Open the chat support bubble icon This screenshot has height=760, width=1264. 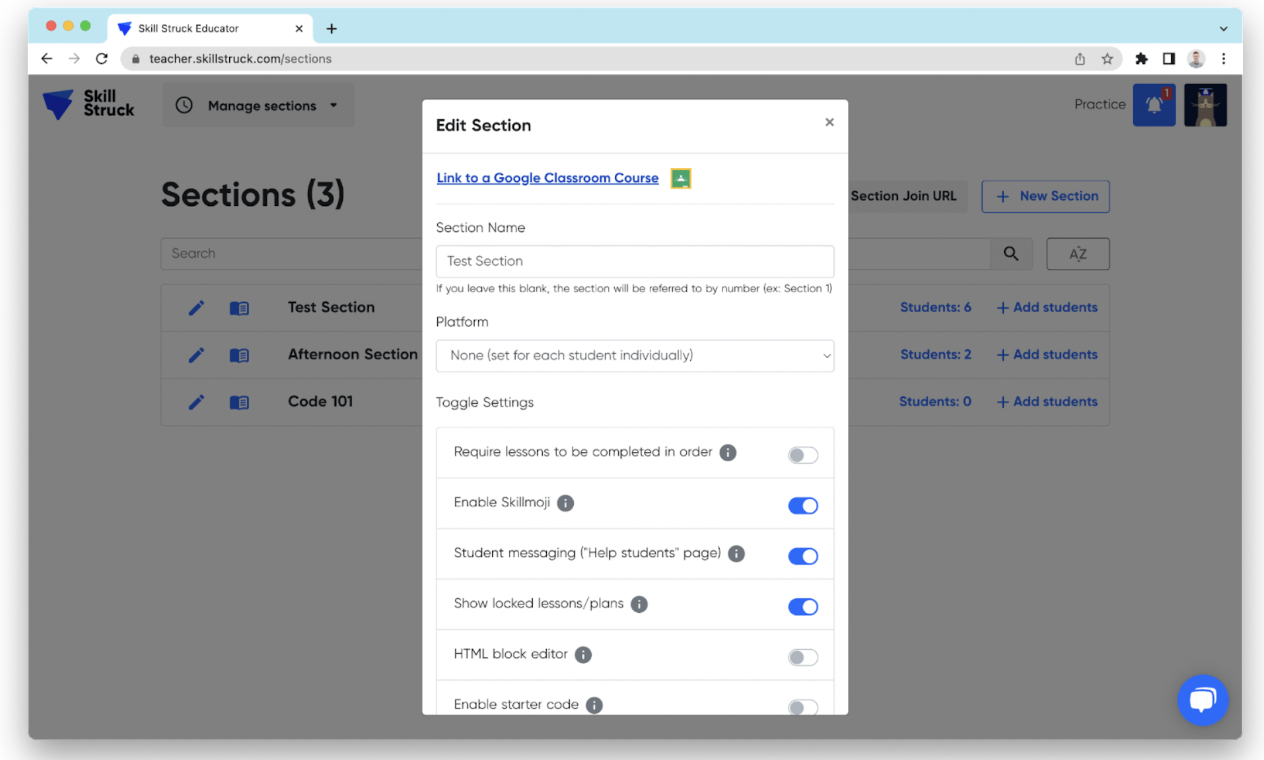click(x=1203, y=700)
